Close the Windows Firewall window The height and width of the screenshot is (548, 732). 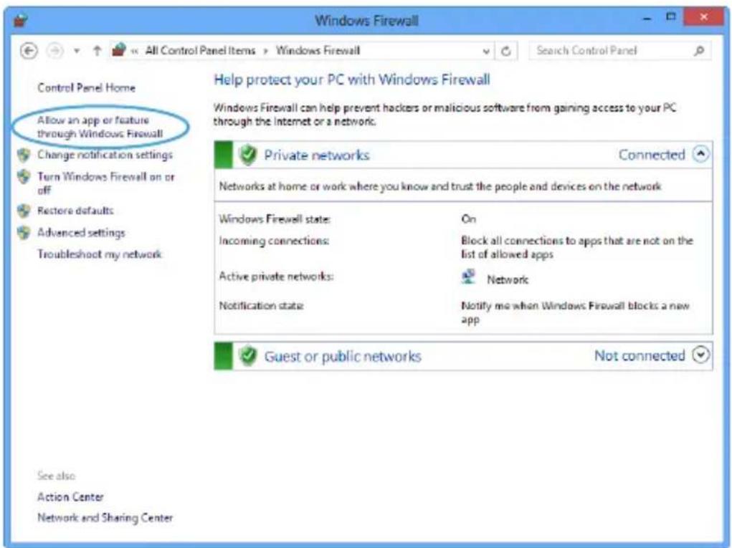tap(703, 18)
